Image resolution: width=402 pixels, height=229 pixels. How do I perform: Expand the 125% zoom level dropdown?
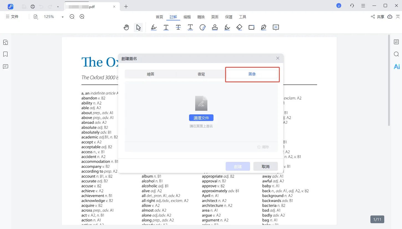(63, 17)
